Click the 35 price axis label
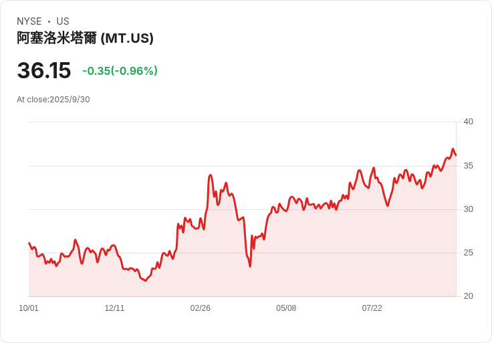Screen dimensions: 492x343 pos(468,166)
